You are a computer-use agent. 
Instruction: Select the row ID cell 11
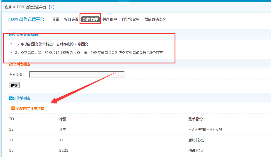click(11, 140)
